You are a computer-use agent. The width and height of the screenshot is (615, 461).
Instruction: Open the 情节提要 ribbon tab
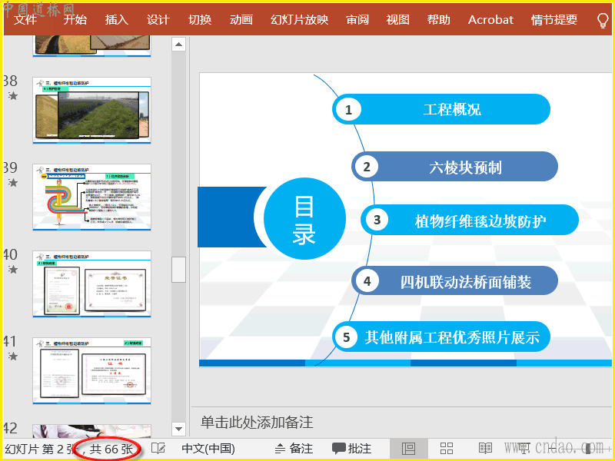[553, 19]
